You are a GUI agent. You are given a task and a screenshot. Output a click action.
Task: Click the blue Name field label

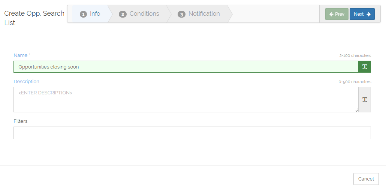tap(21, 55)
